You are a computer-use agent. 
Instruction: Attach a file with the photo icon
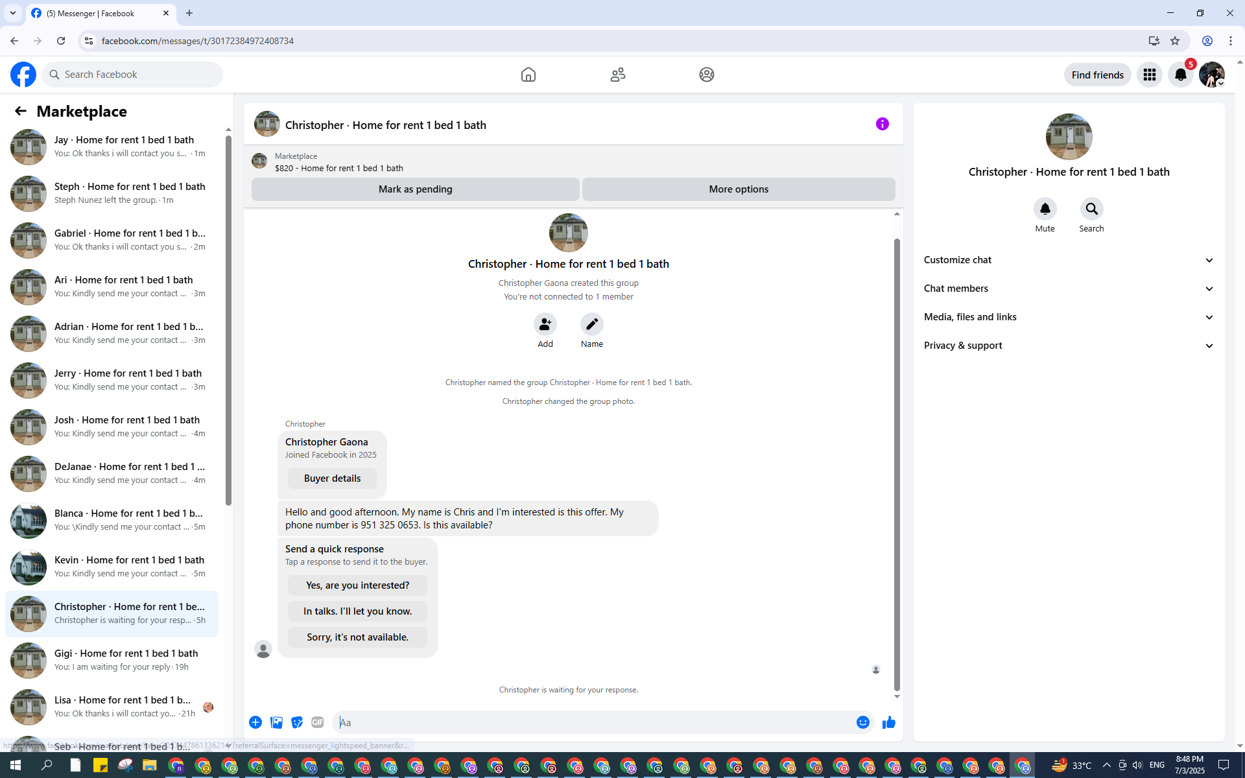(x=276, y=722)
